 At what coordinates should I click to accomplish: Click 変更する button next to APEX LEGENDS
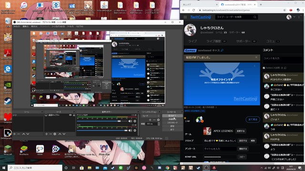(241, 131)
